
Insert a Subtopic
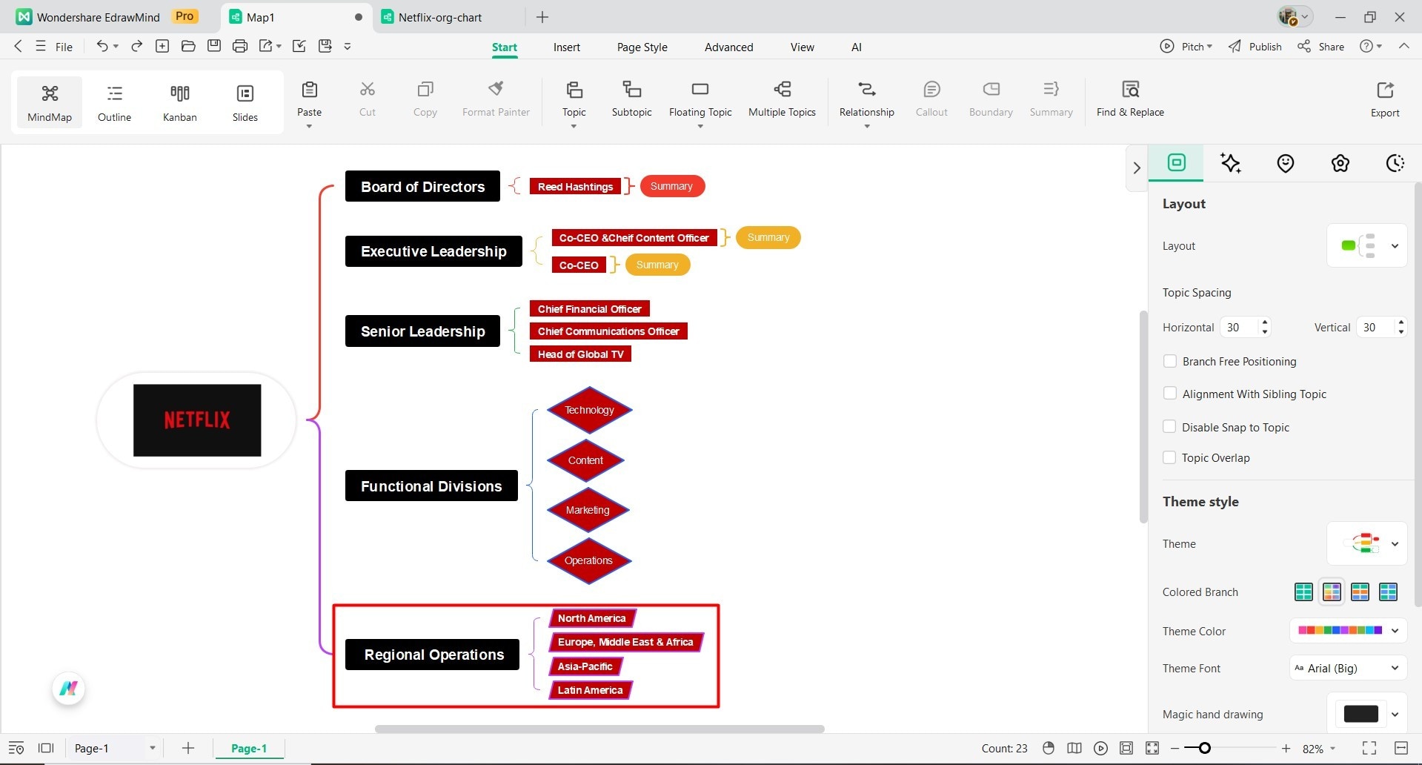[632, 99]
